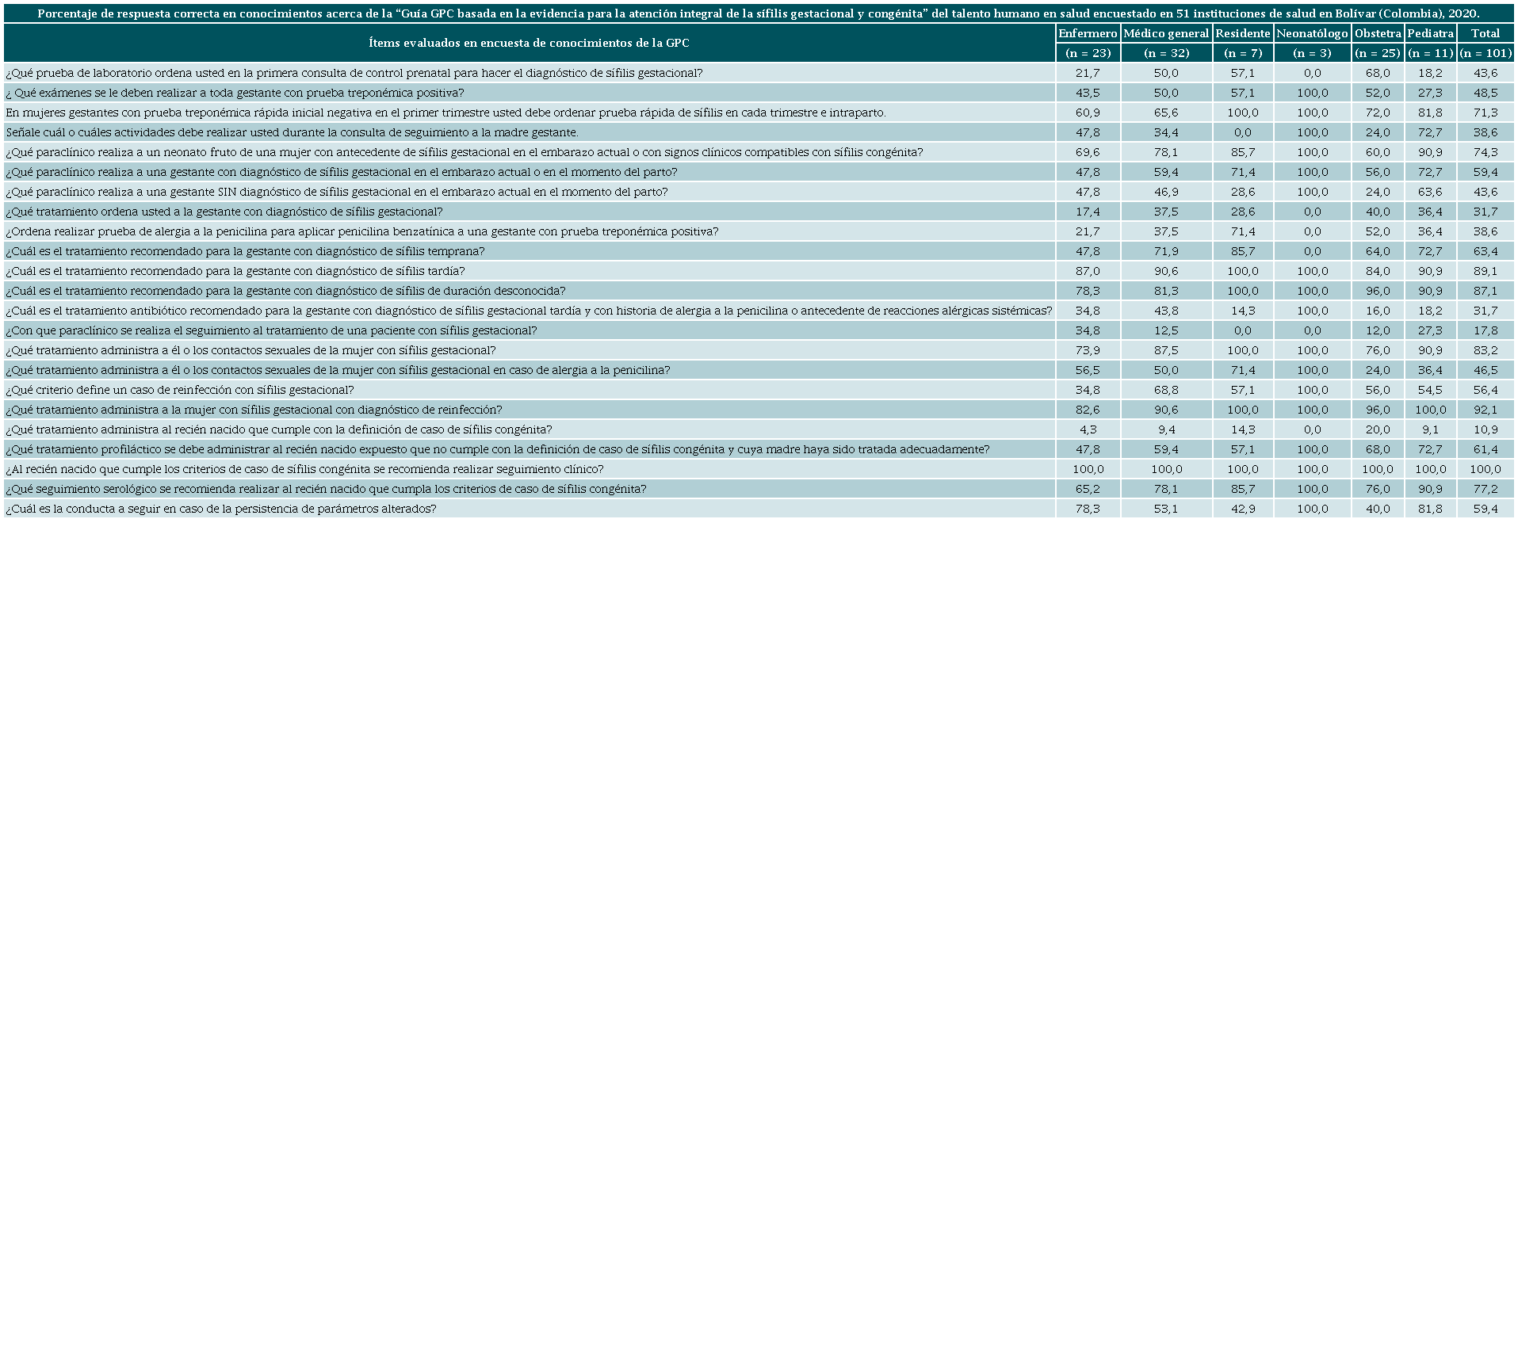
Task: Click the Enfermero column header
Action: pos(1088,33)
